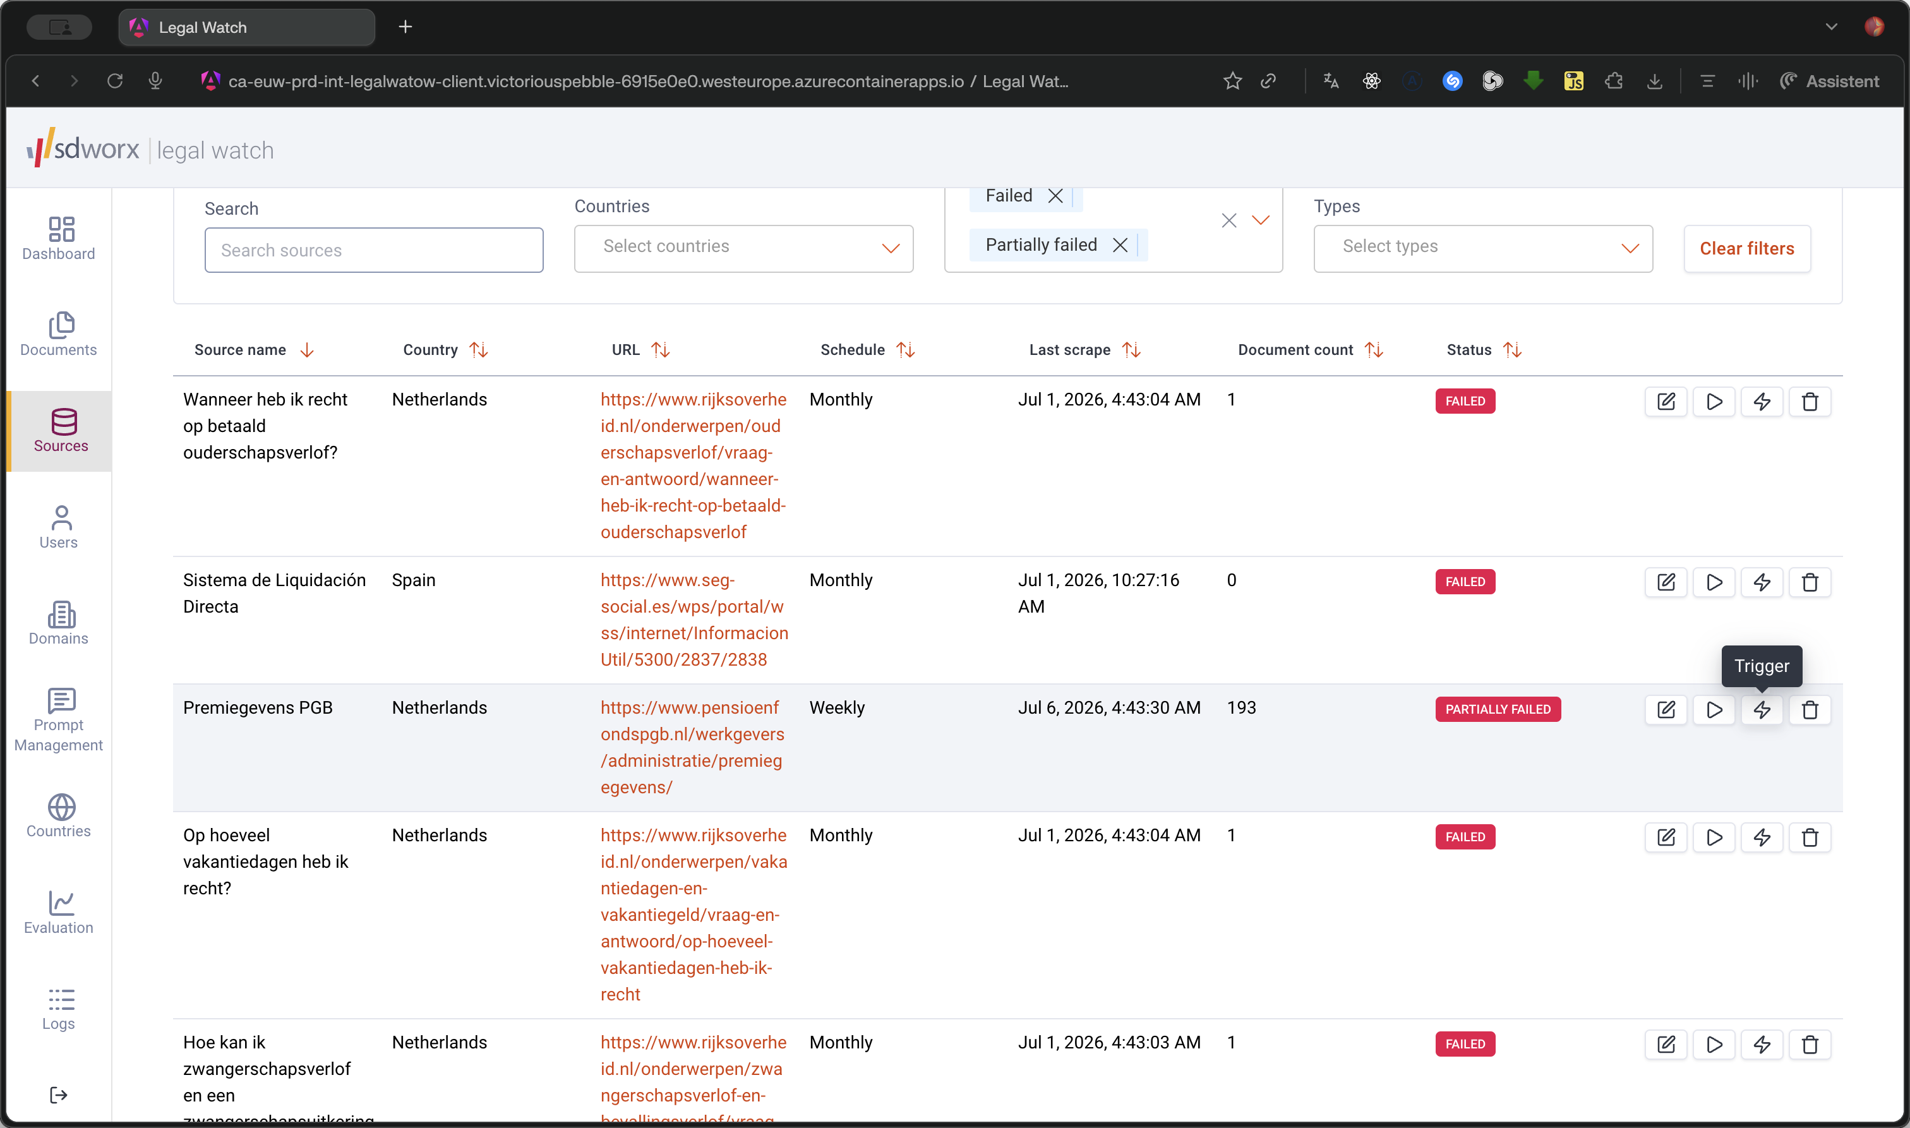Open the browser extensions puzzle icon
1910x1128 pixels.
coord(1613,81)
